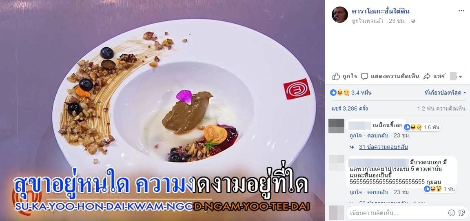Expand 31 ข้อความตอบกลับ replies
Screen dimensions: 470x221
[384, 147]
